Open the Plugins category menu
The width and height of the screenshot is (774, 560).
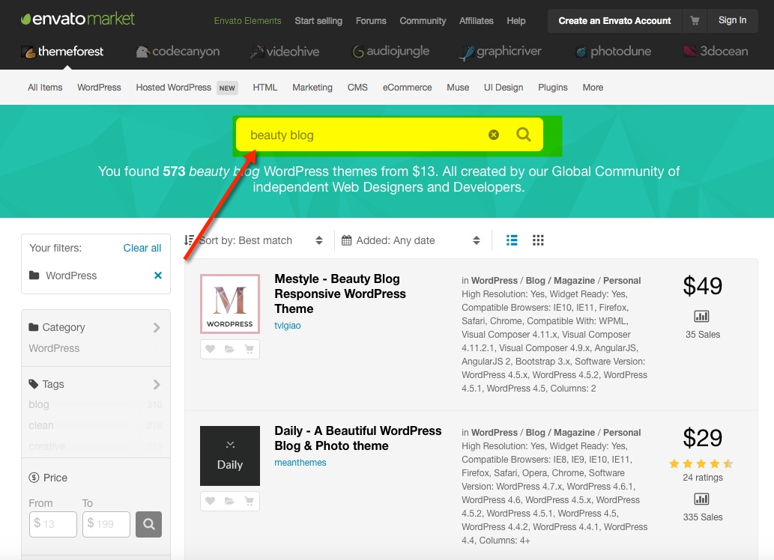tap(553, 88)
